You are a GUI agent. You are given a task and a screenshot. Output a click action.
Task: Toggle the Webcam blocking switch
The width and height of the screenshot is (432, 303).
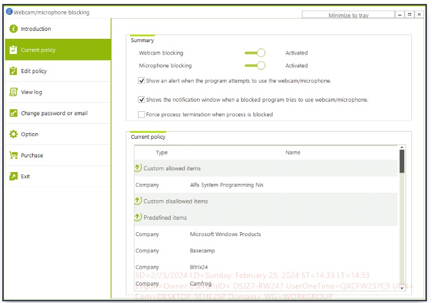click(x=255, y=53)
